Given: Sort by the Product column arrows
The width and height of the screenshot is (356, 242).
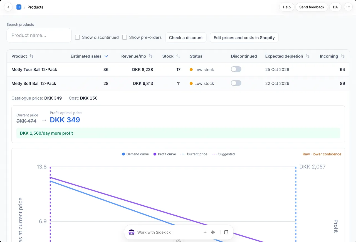Looking at the screenshot, I should (x=31, y=56).
